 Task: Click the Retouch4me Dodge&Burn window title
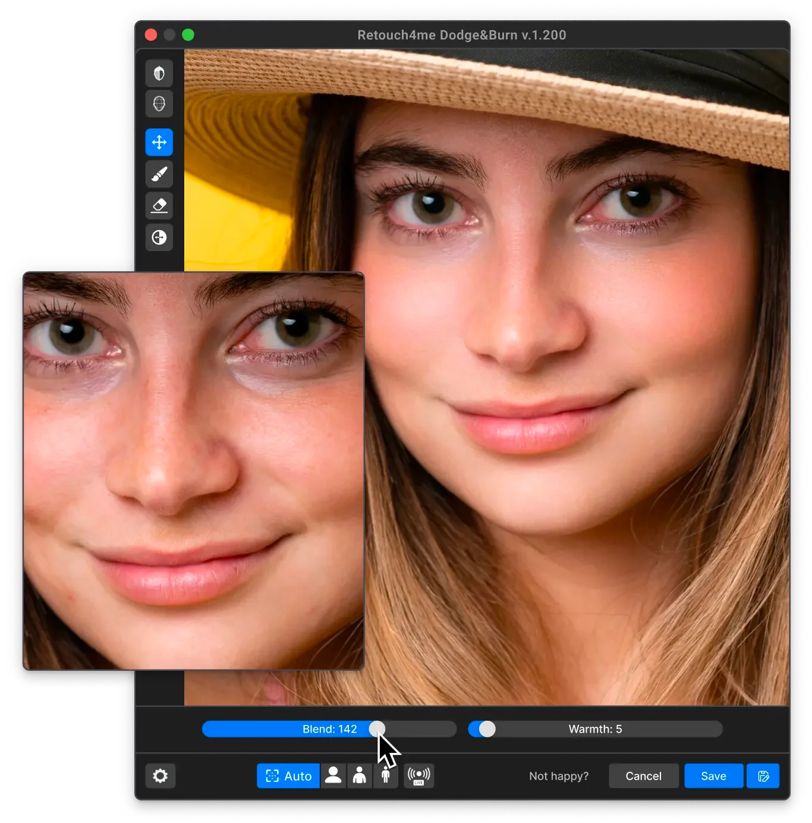pyautogui.click(x=462, y=35)
